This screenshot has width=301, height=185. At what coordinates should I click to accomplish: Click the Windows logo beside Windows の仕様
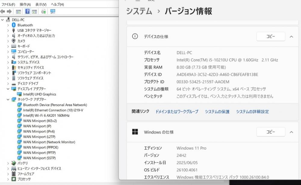tap(135, 132)
